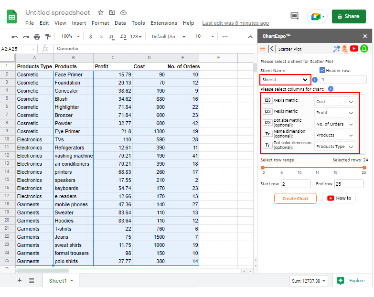Open the Sheet1 sheet name dropdown

285,80
